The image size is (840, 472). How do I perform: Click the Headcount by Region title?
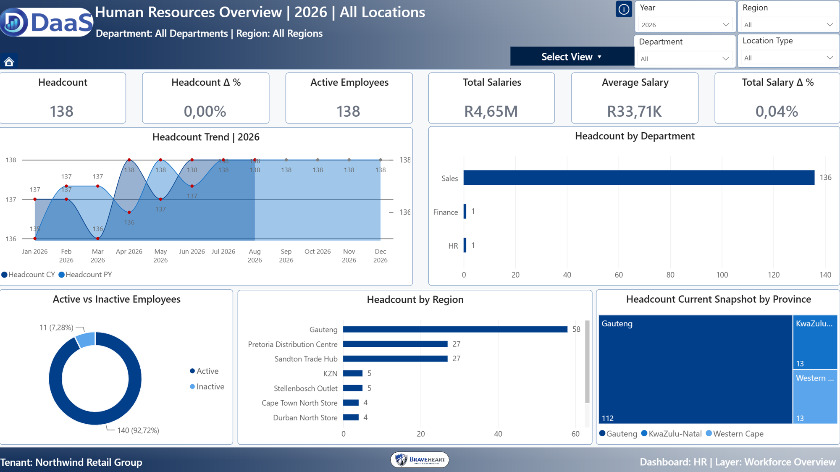(x=415, y=300)
